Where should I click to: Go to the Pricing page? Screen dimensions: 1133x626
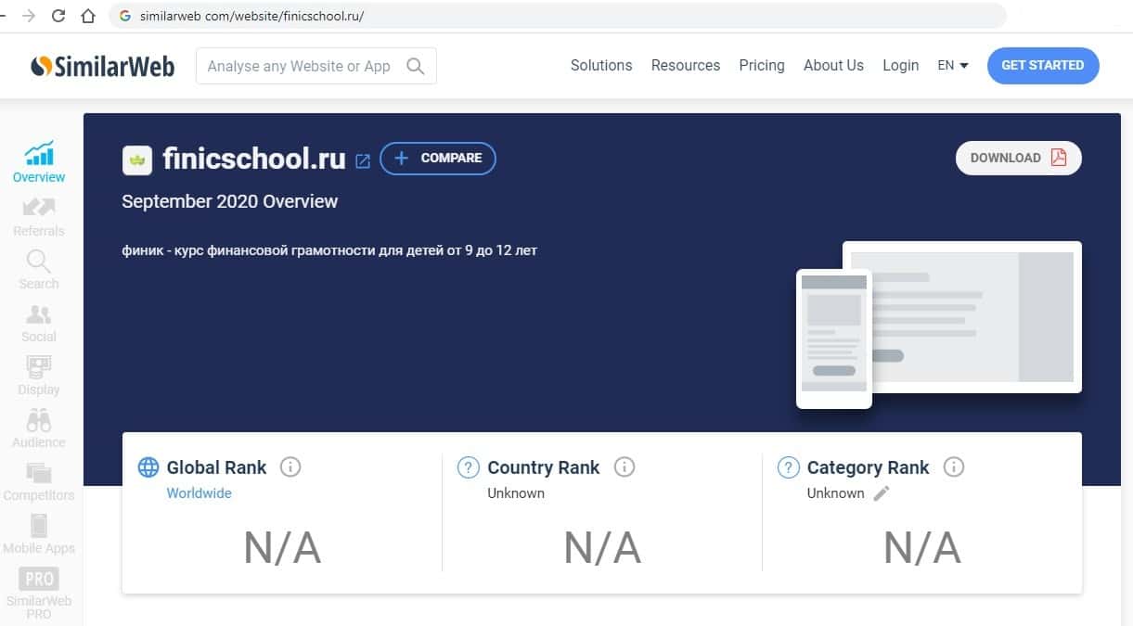click(762, 66)
